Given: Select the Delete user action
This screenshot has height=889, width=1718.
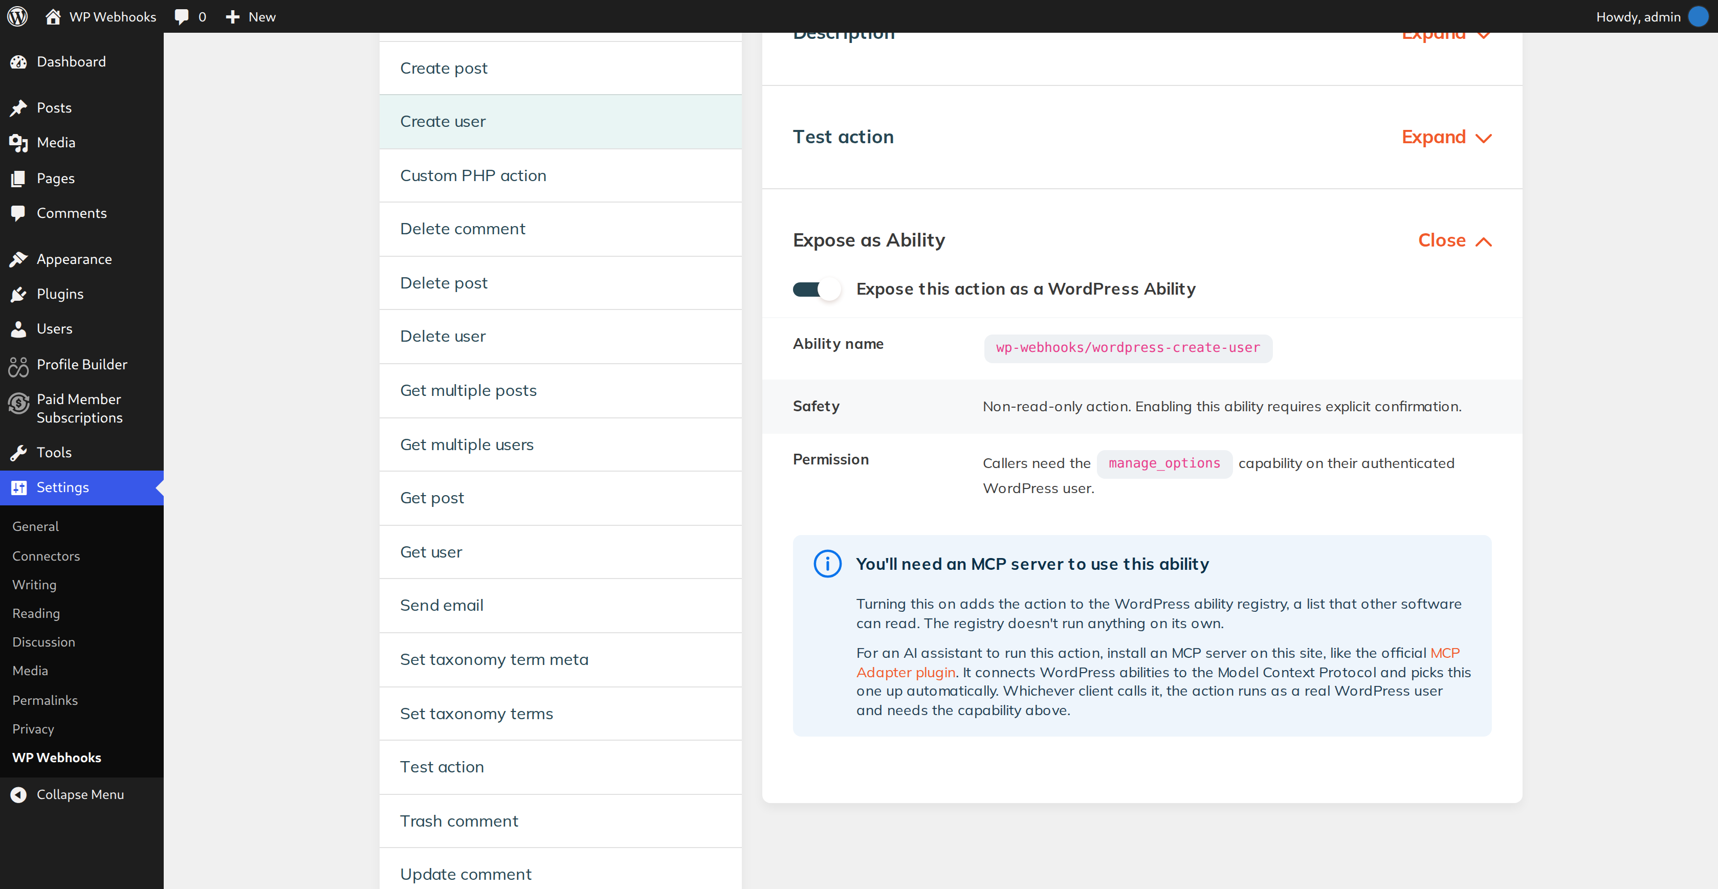Looking at the screenshot, I should pyautogui.click(x=560, y=336).
